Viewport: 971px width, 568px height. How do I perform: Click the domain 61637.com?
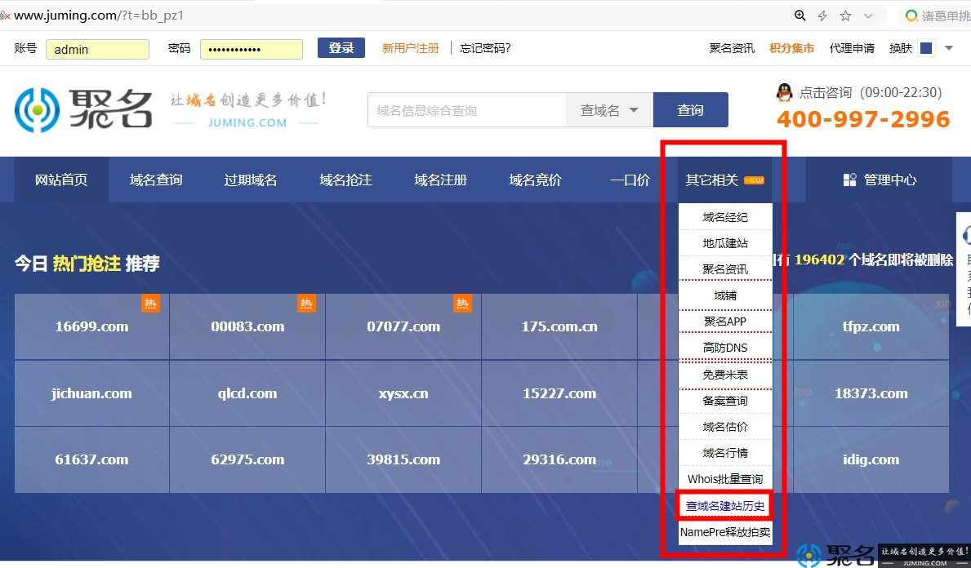[x=91, y=459]
